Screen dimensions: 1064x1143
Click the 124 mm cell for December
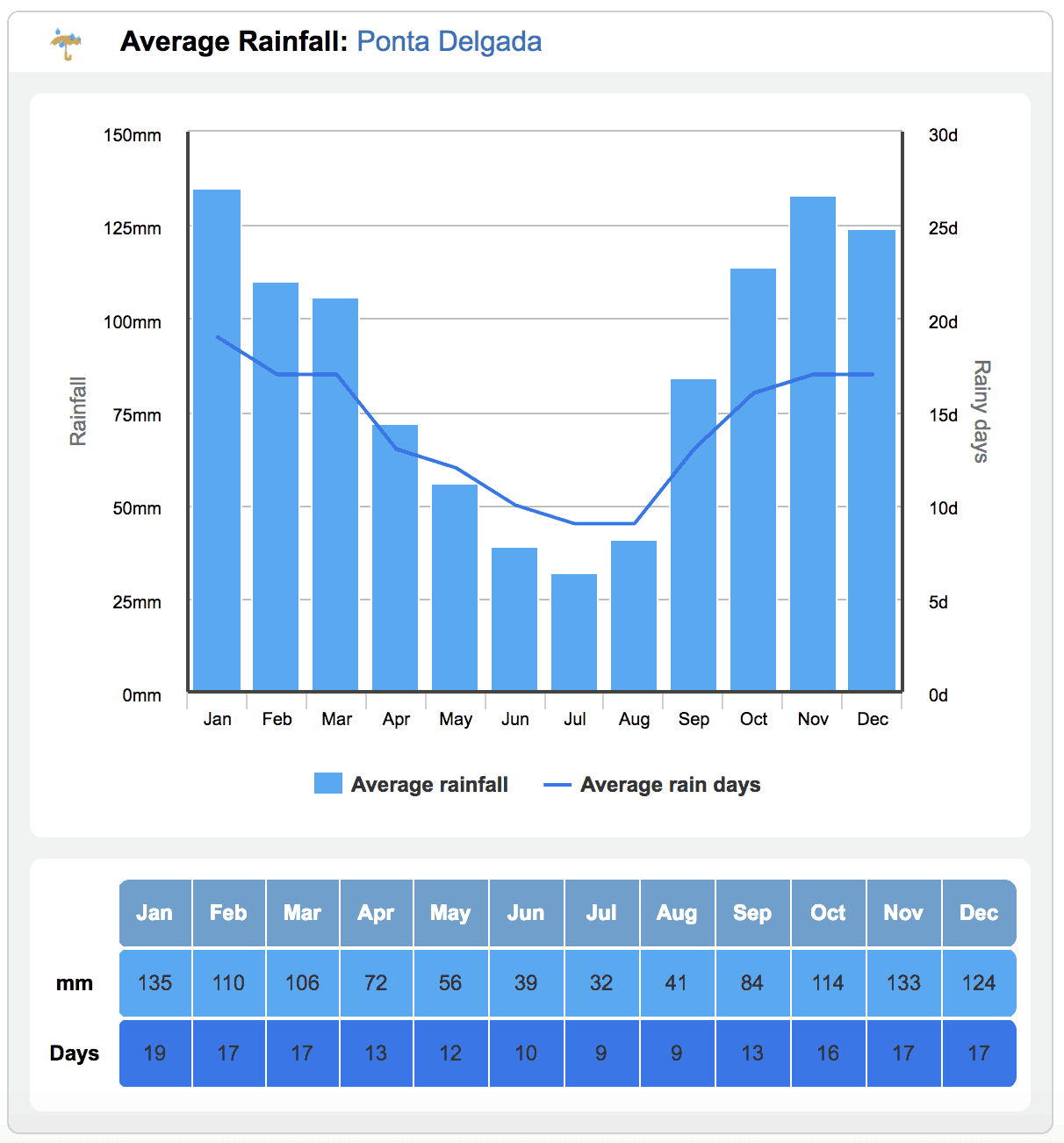(979, 983)
